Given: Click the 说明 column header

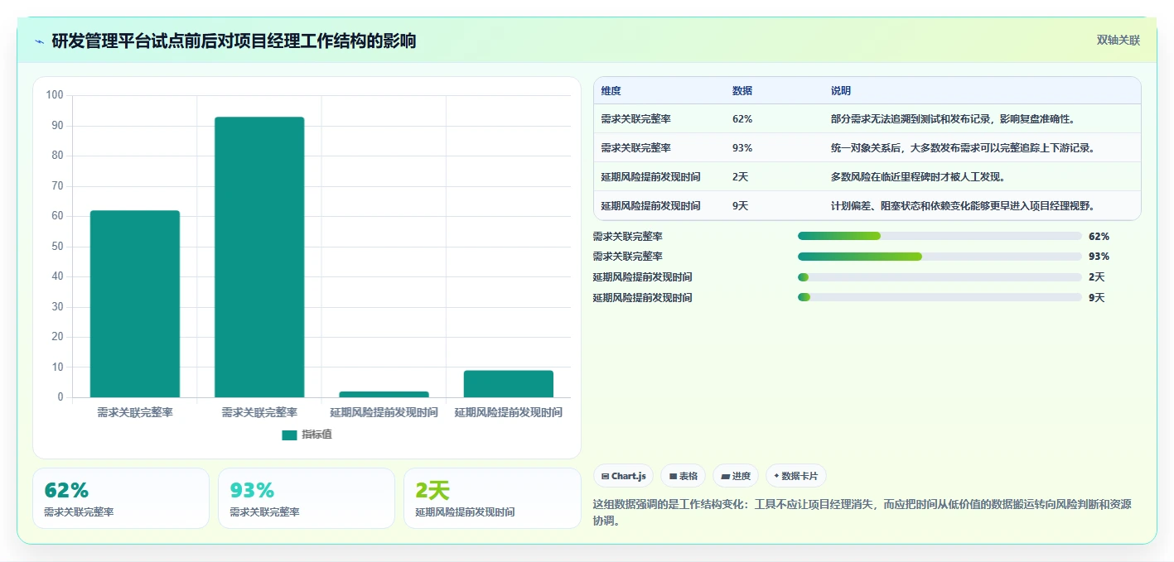Looking at the screenshot, I should coord(841,91).
